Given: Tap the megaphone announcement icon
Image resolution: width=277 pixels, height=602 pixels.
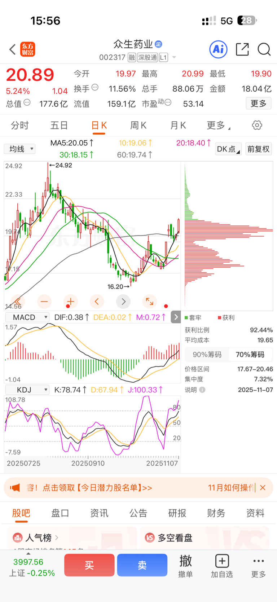Looking at the screenshot, I should point(15,488).
